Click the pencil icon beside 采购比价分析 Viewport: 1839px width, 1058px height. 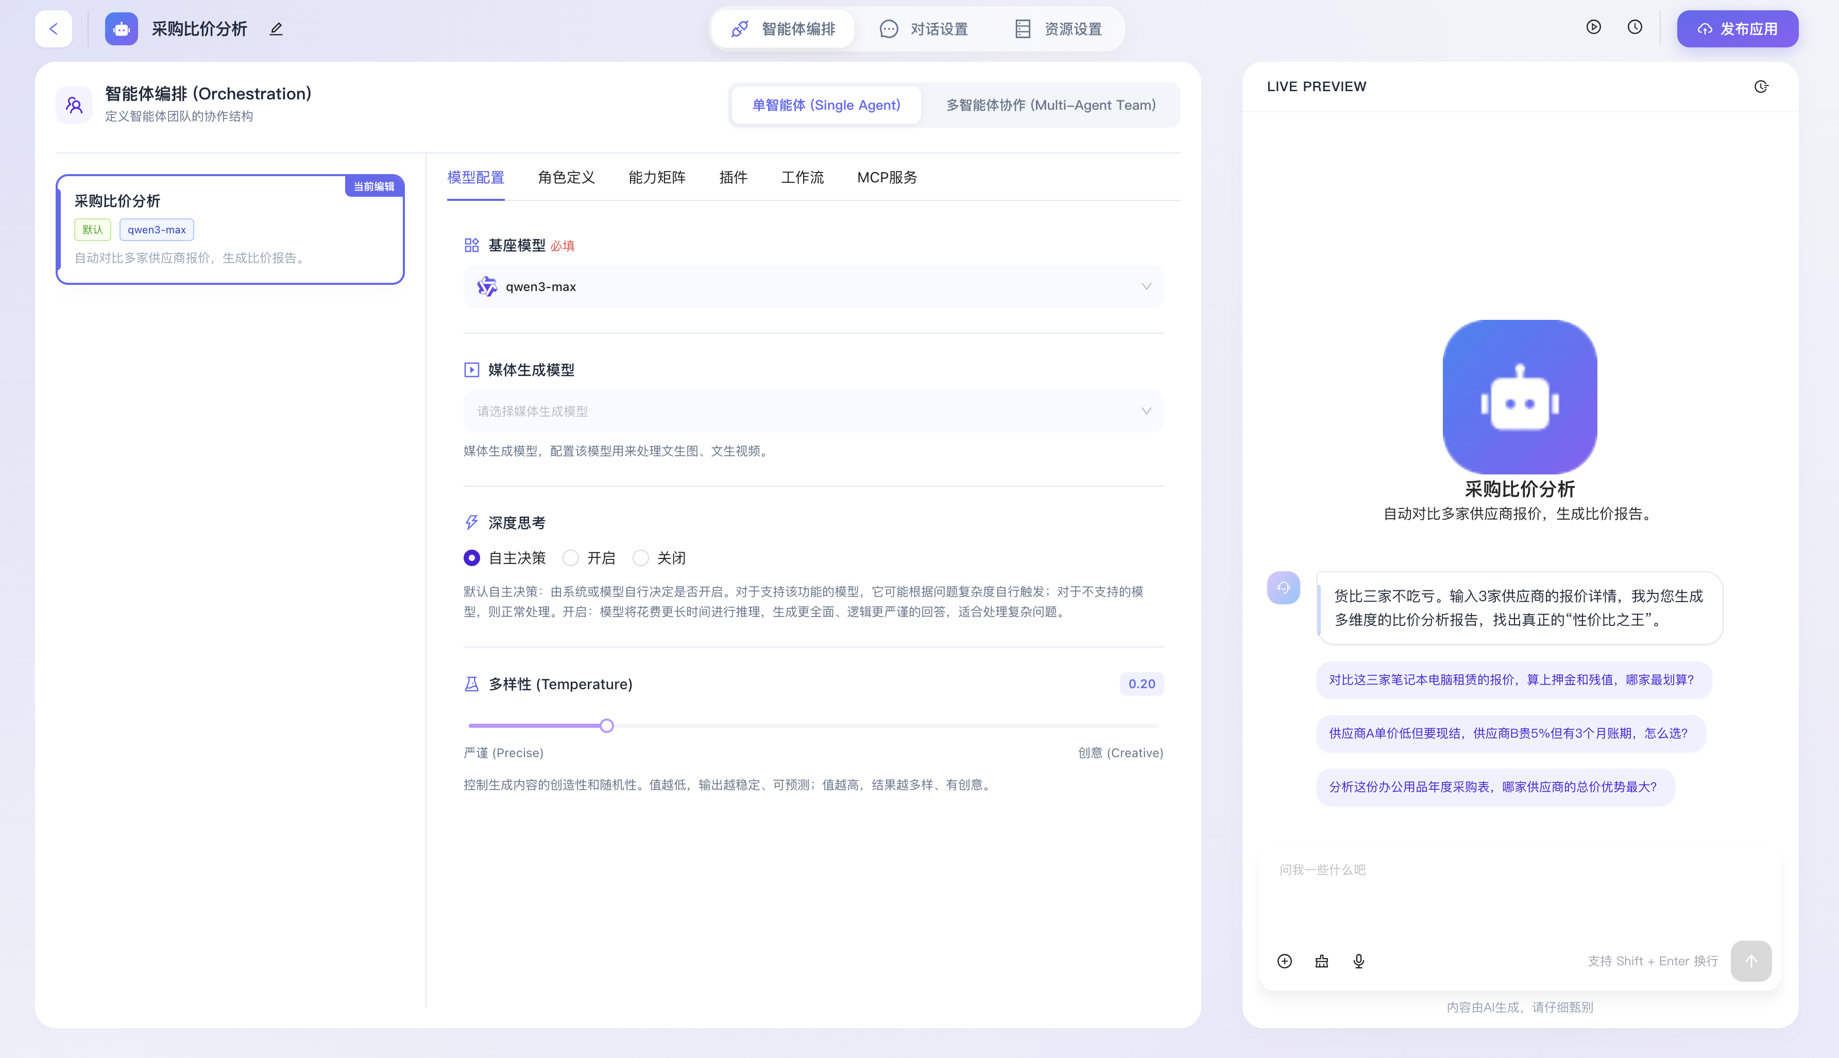[x=276, y=29]
